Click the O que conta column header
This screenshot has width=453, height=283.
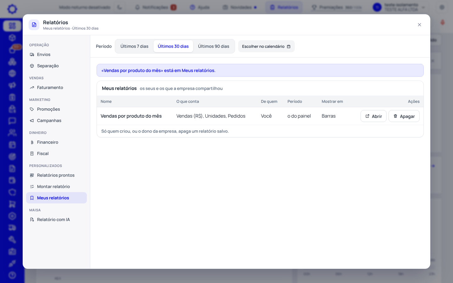point(187,102)
